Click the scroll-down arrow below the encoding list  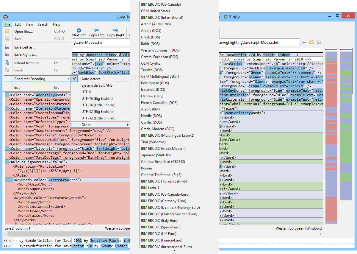point(174,250)
